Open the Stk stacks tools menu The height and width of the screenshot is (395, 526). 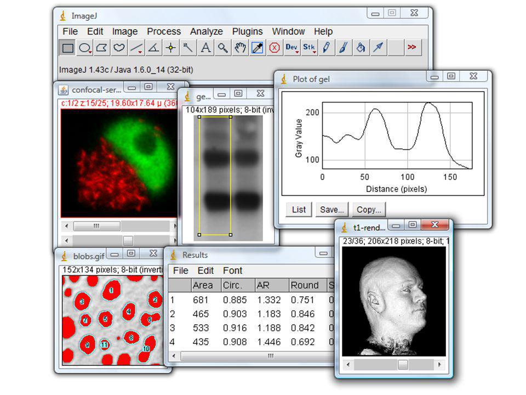309,48
